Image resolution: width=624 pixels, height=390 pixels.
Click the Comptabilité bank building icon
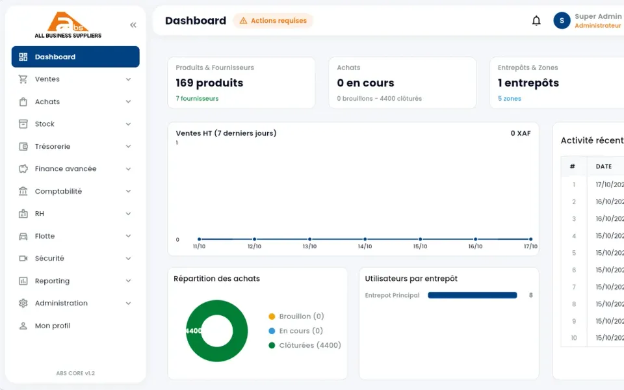pyautogui.click(x=23, y=191)
